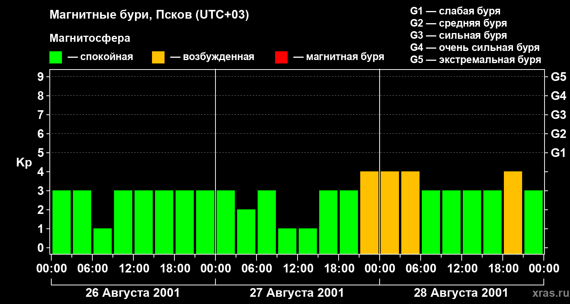Image resolution: width=570 pixels, height=304 pixels.
Task: Select the 00:00–03:00 orange bar on 28 Августа
Action: coord(390,212)
